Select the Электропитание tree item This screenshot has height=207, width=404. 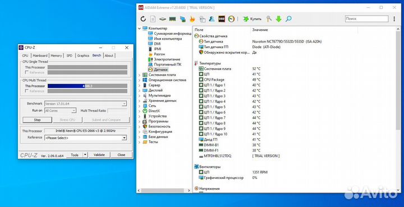pos(167,59)
